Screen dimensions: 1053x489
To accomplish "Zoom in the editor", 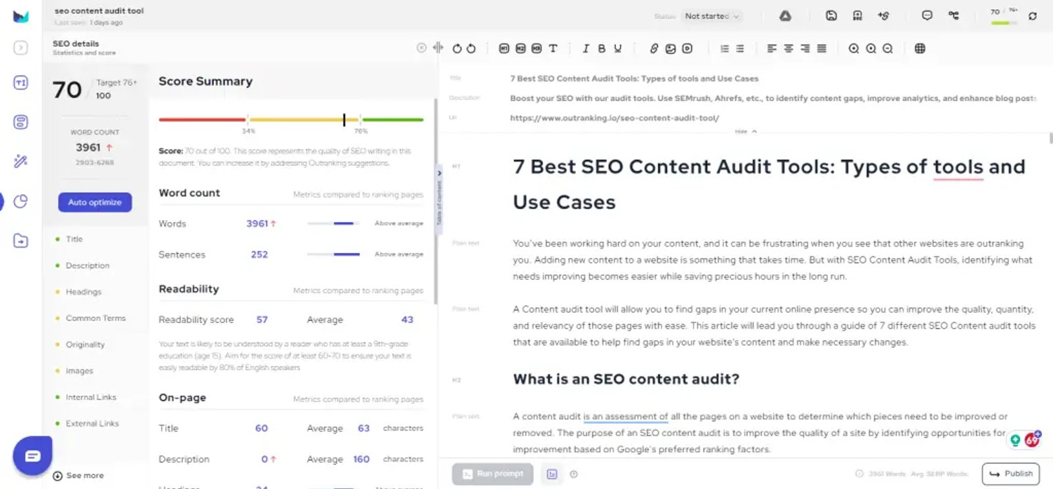I will point(854,48).
